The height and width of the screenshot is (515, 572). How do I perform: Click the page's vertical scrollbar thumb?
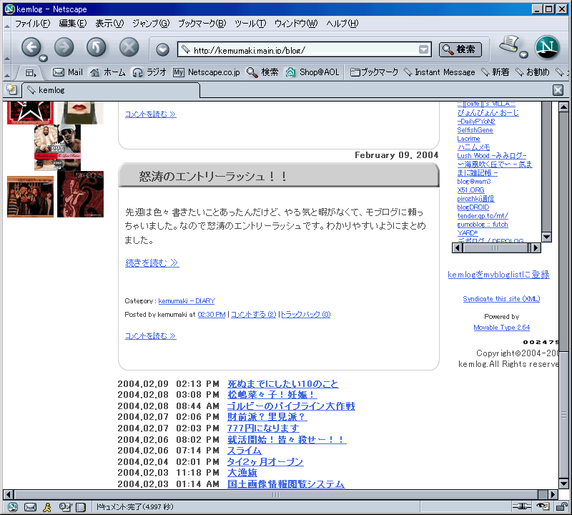[563, 415]
